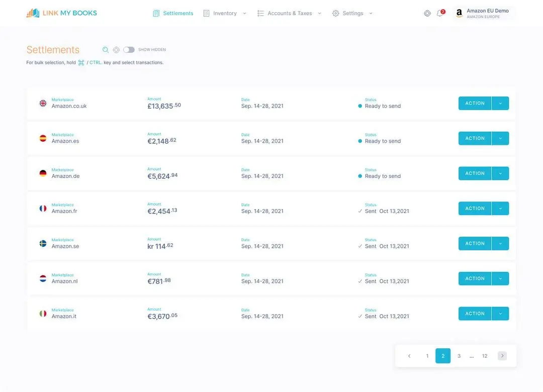Select the Amazon.co.uk UK flag icon
This screenshot has width=543, height=392.
tap(43, 103)
